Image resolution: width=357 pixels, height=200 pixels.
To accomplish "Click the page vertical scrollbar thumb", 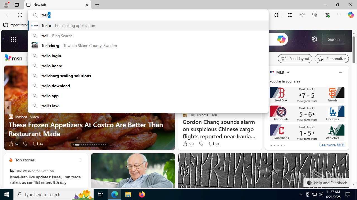I will pyautogui.click(x=354, y=49).
